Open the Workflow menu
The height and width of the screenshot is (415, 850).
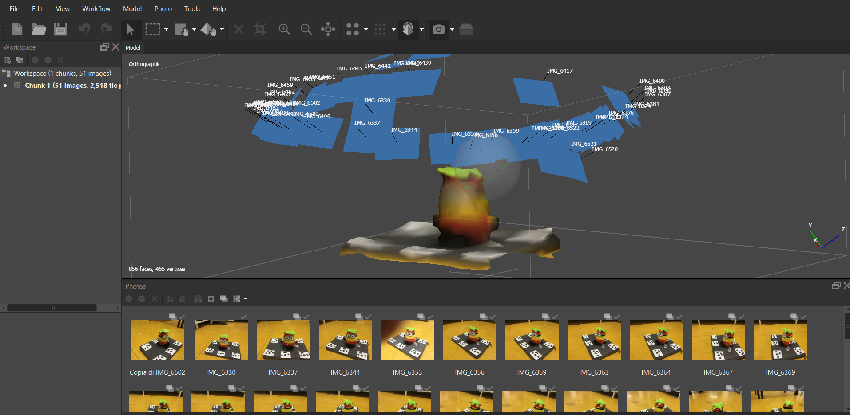point(96,9)
